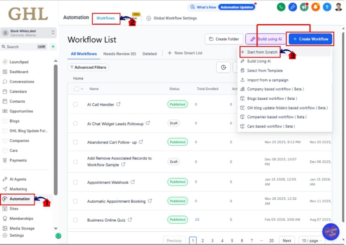346x245 pixels.
Task: Select the Business Online Quiz checkbox
Action: tap(77, 219)
